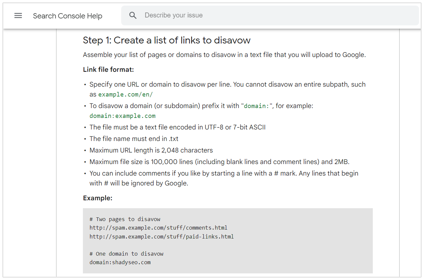Click the paid-links.html URL in the example
424x280 pixels.
pos(161,237)
